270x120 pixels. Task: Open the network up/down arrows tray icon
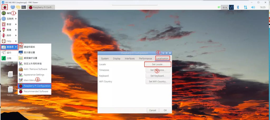tap(245, 7)
